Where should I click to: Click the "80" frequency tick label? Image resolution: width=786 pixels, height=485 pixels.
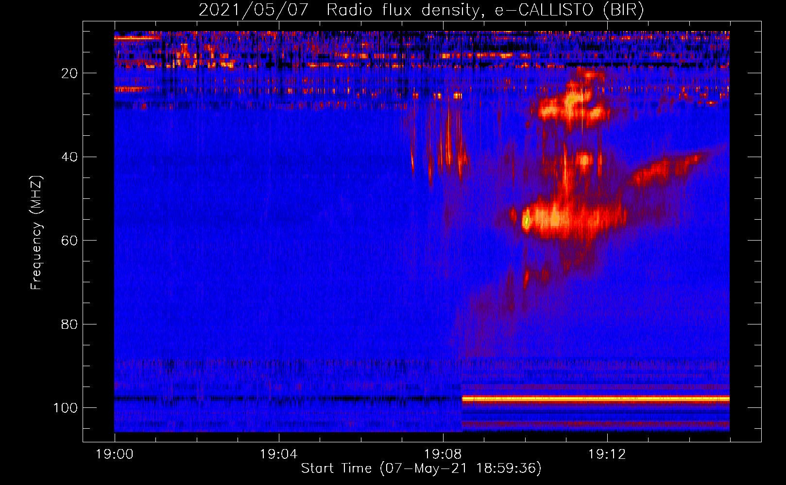click(69, 324)
